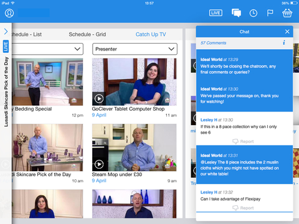Open Lusardi Skincare Pick of the Day thumbnail
The image size is (299, 224).
pos(47,147)
